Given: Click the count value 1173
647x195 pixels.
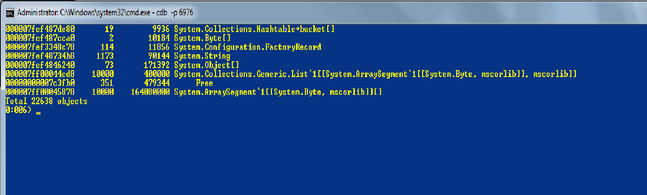Looking at the screenshot, I should tap(104, 56).
